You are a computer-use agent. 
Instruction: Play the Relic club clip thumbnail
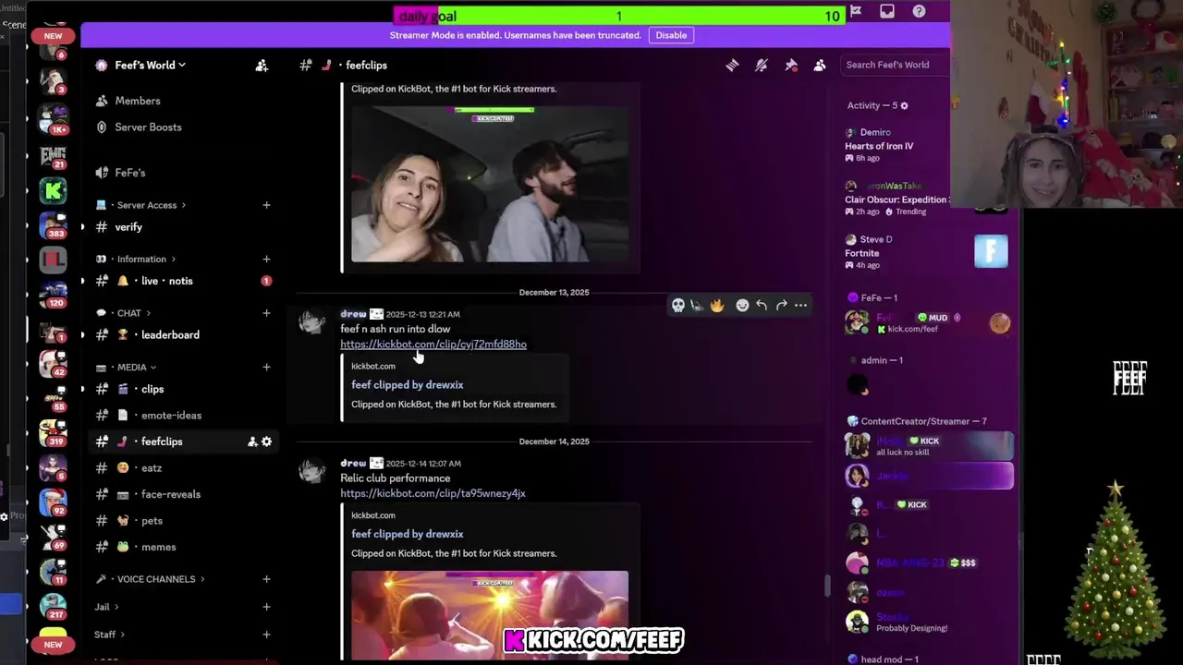(490, 615)
